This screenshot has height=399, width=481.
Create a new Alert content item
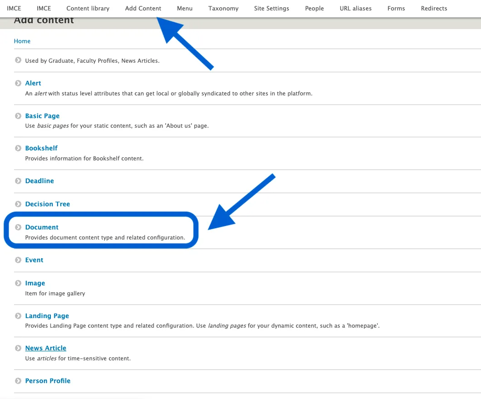[33, 83]
